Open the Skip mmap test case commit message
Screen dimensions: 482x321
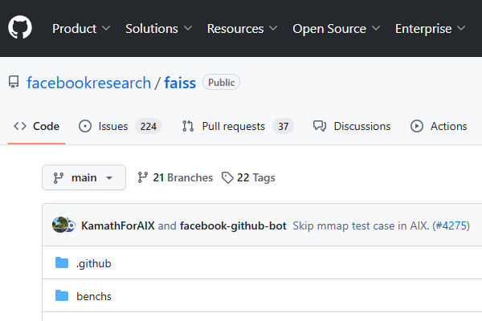(x=361, y=226)
